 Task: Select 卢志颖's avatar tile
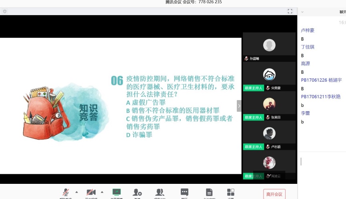click(x=269, y=134)
